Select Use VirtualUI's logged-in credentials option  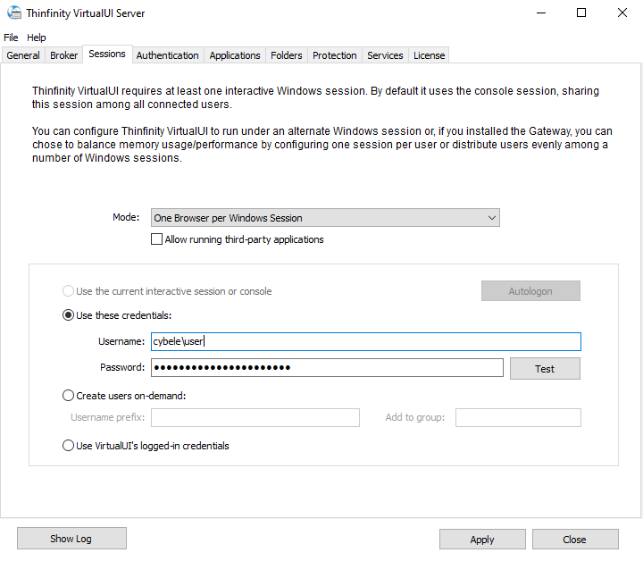pos(68,446)
